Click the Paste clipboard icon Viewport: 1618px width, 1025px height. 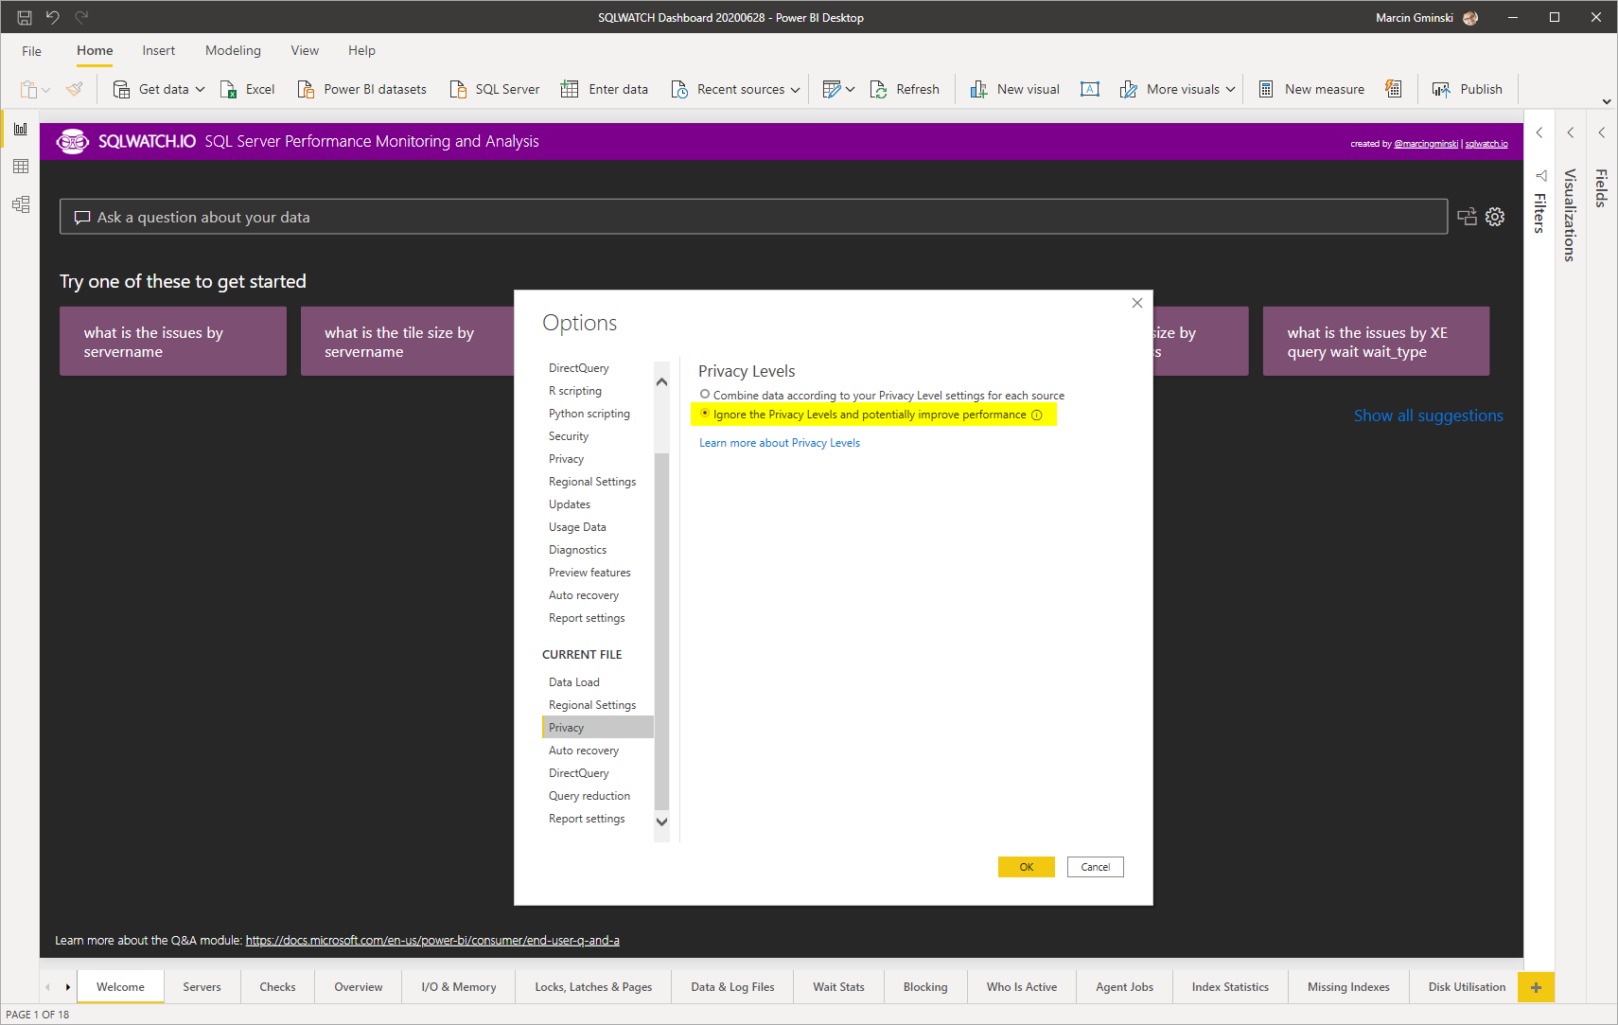click(x=28, y=89)
